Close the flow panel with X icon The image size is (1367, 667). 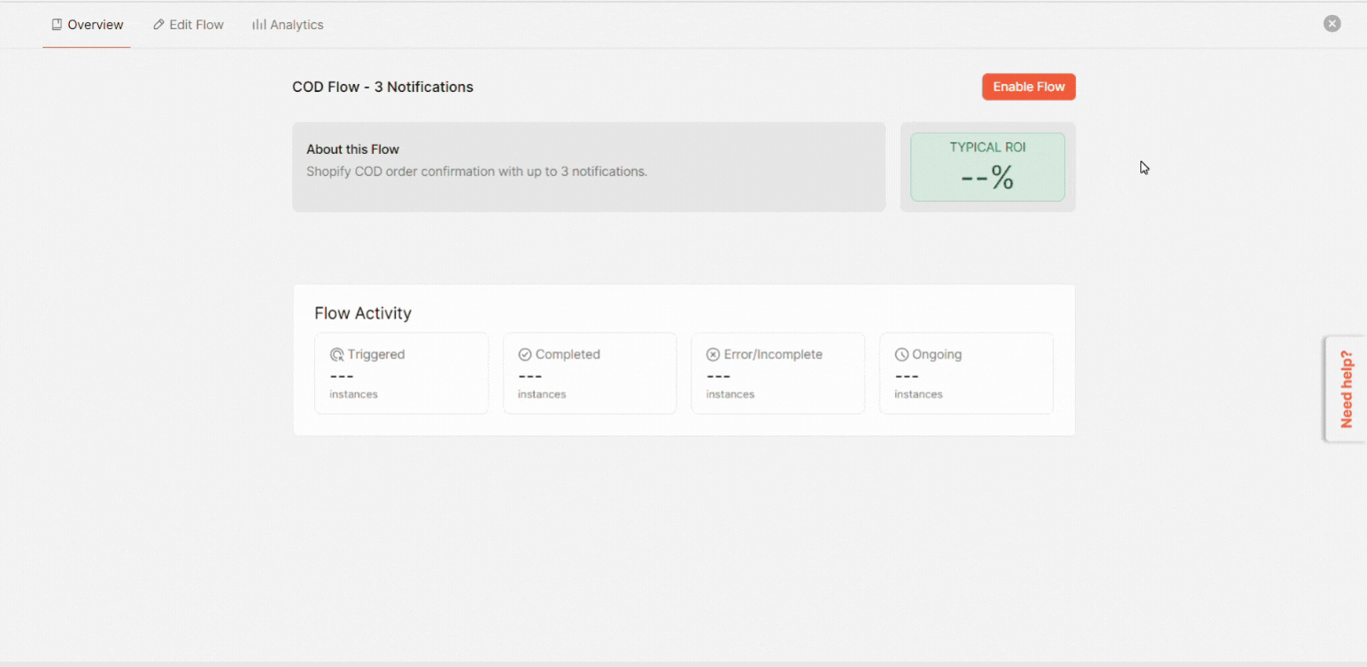(x=1332, y=24)
